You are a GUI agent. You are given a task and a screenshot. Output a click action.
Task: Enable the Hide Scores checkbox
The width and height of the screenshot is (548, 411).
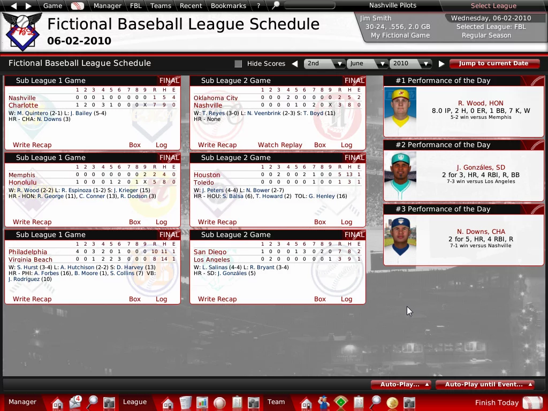(238, 64)
